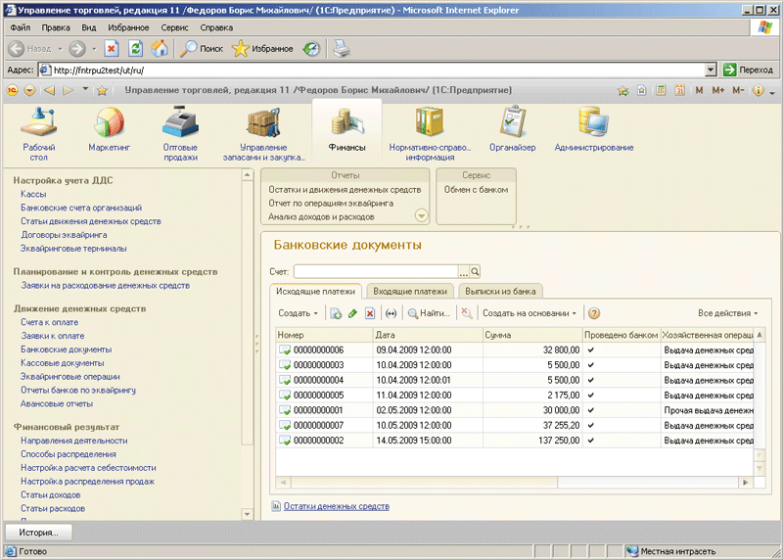This screenshot has width=783, height=560.
Task: Open the Файл menu
Action: click(x=21, y=27)
